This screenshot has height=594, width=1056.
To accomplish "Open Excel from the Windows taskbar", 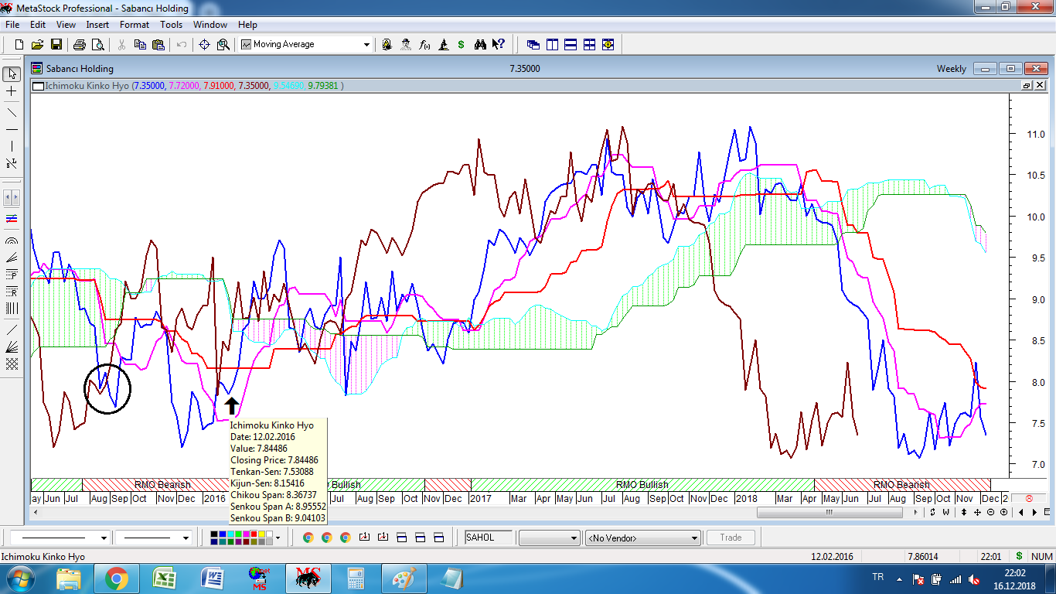I will pyautogui.click(x=164, y=579).
